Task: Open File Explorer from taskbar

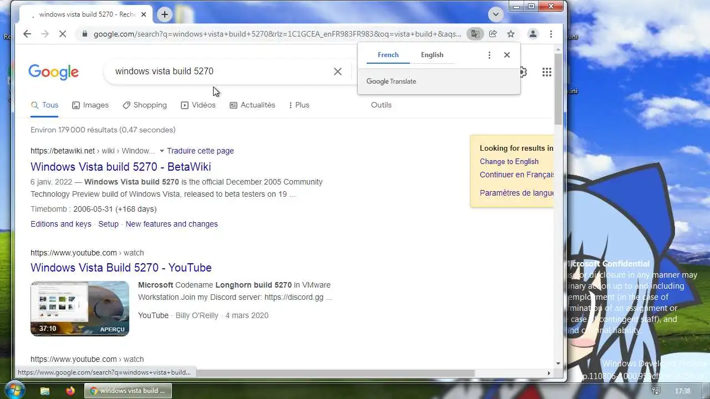Action: point(45,391)
